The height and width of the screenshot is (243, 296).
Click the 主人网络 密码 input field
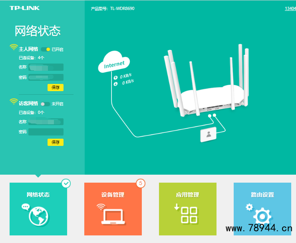(x=46, y=78)
